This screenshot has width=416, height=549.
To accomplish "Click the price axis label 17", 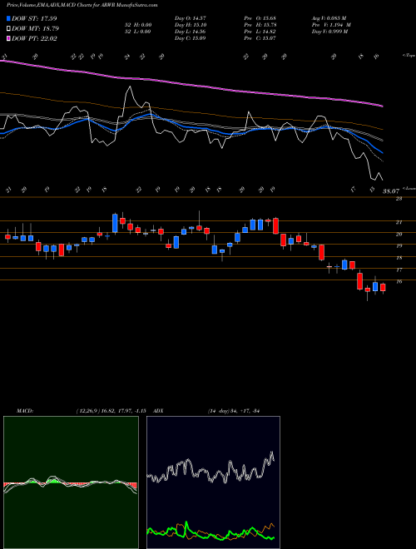I will coord(399,270).
